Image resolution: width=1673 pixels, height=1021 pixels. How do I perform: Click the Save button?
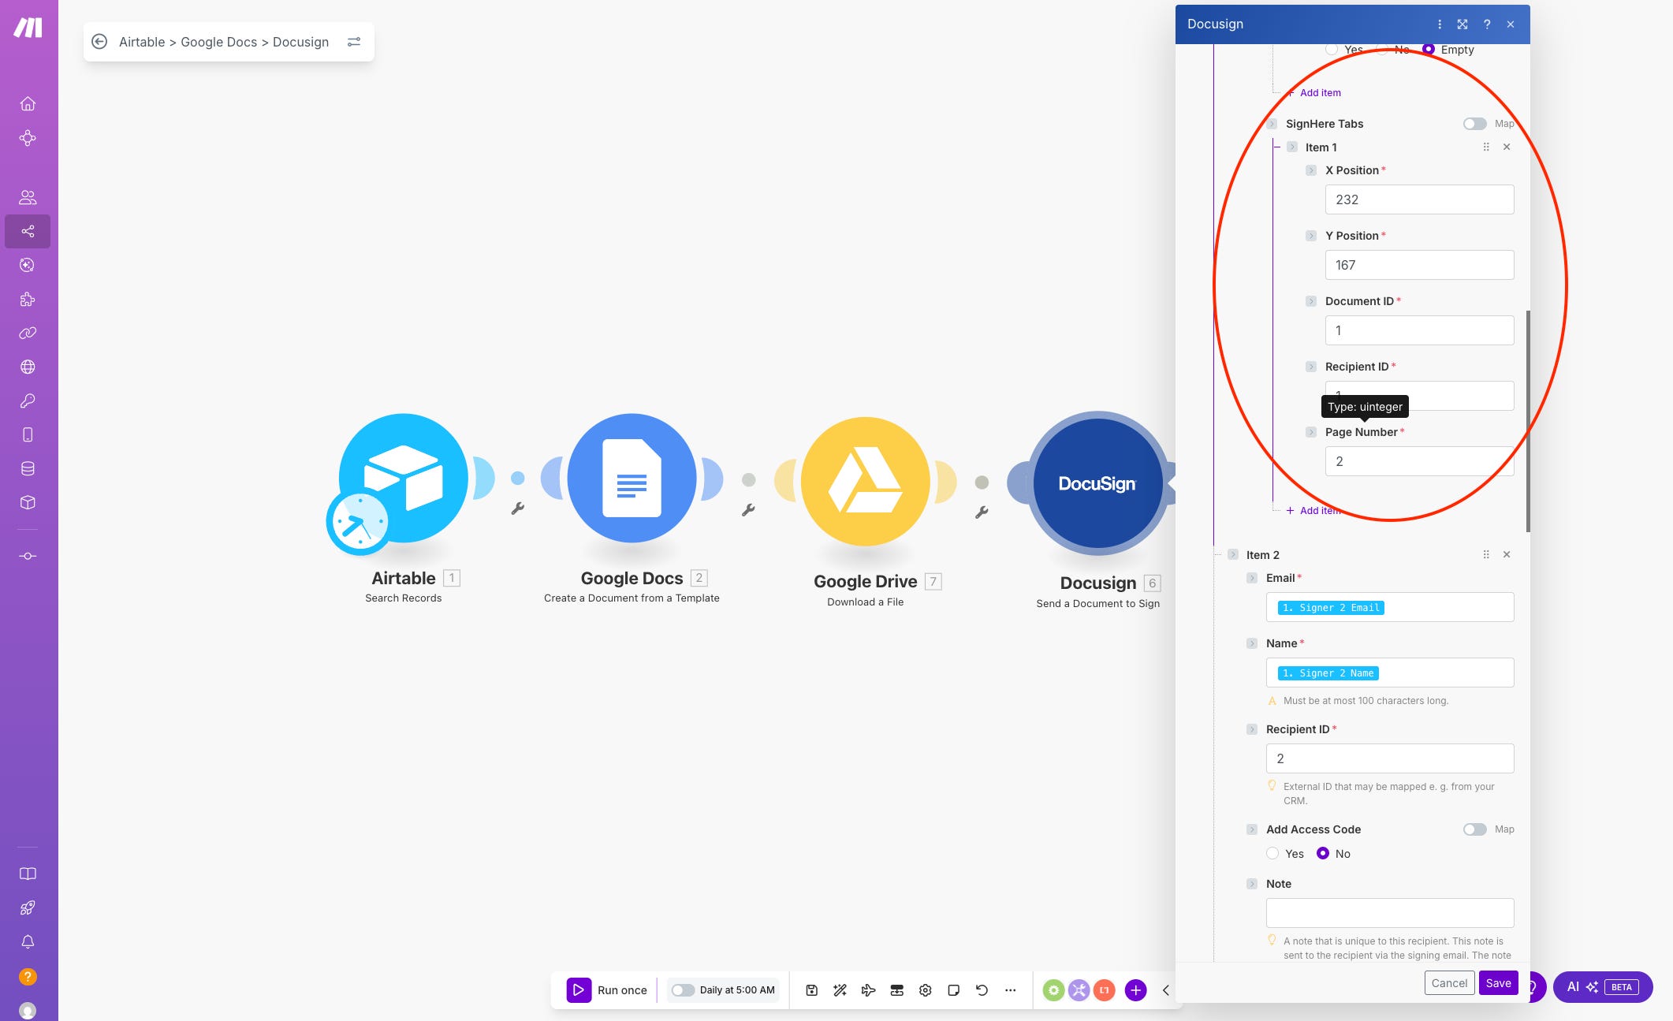pyautogui.click(x=1498, y=983)
